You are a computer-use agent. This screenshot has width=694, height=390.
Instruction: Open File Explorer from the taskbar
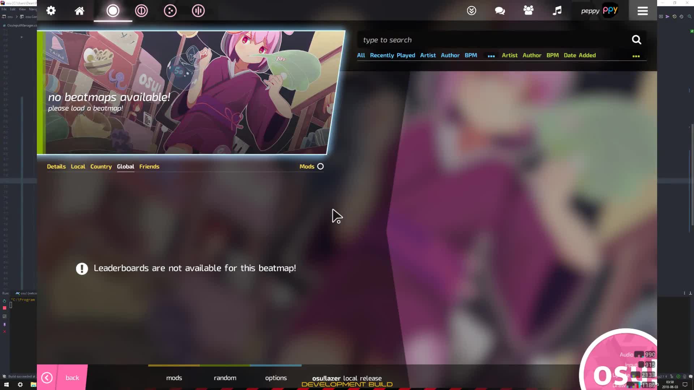33,385
